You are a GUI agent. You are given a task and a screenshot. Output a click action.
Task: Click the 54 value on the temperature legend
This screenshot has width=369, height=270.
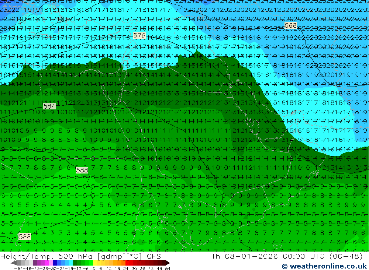(x=168, y=269)
